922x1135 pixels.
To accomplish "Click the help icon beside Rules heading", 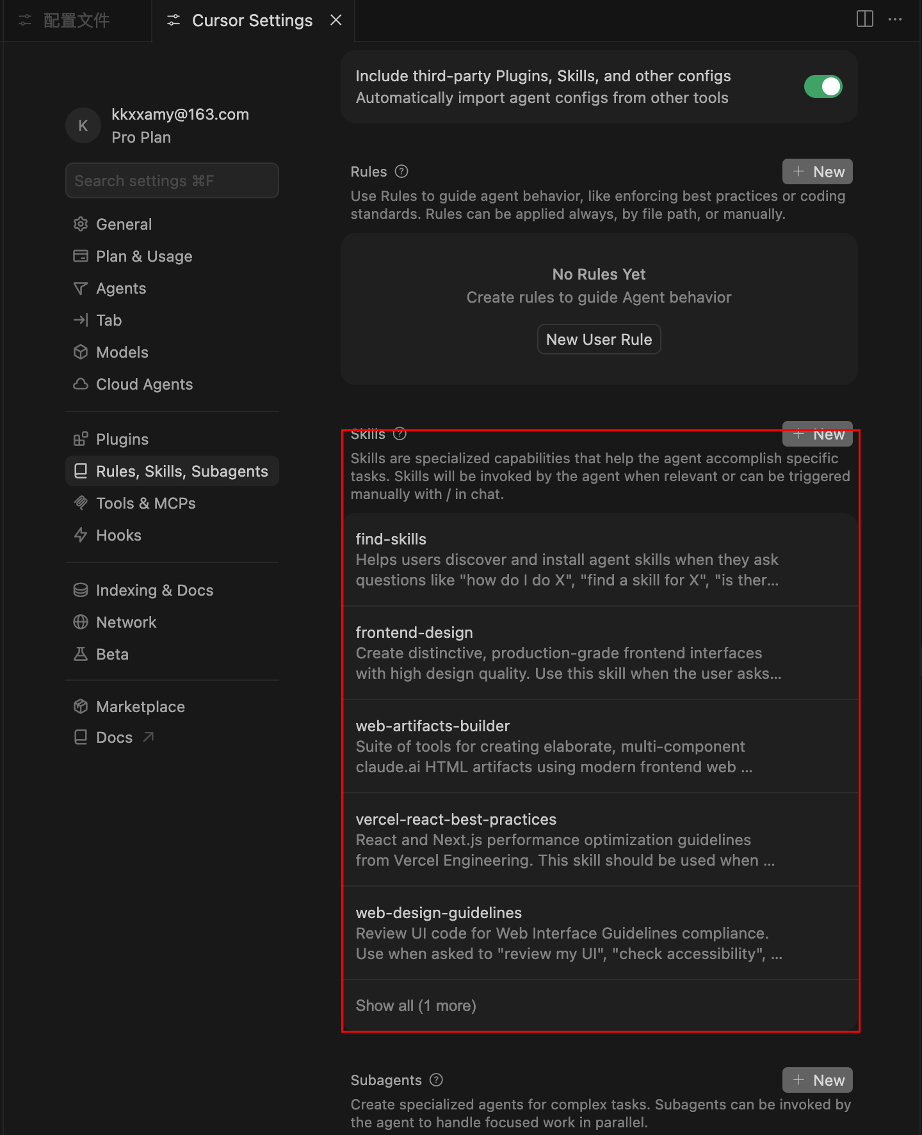I will [401, 171].
